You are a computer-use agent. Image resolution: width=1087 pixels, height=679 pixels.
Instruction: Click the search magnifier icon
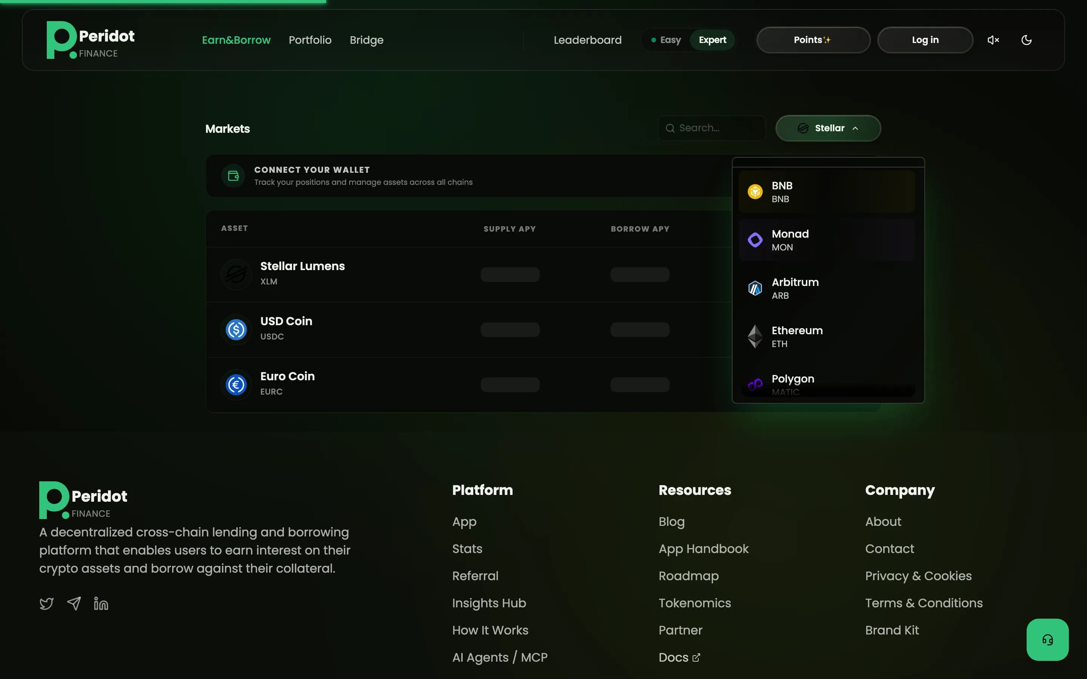click(670, 128)
